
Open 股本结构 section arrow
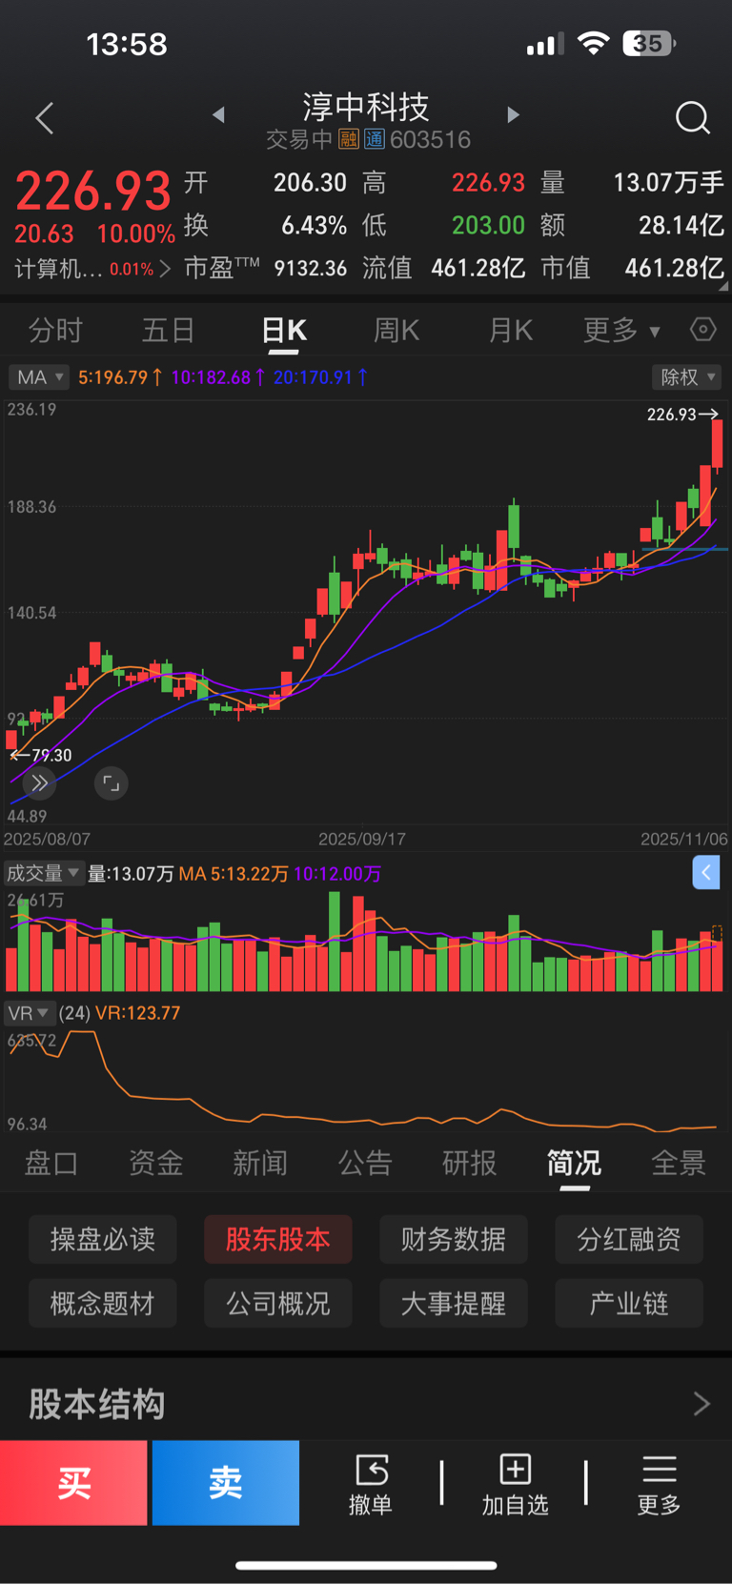coord(701,1403)
